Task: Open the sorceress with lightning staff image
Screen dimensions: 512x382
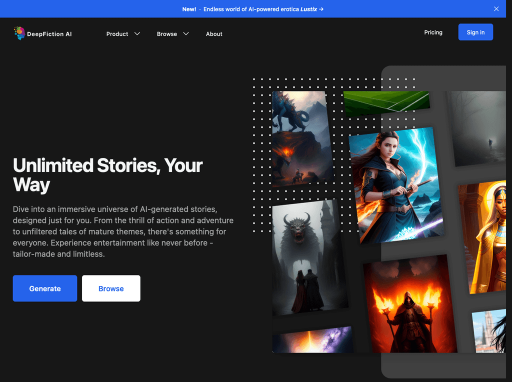Action: pyautogui.click(x=396, y=185)
